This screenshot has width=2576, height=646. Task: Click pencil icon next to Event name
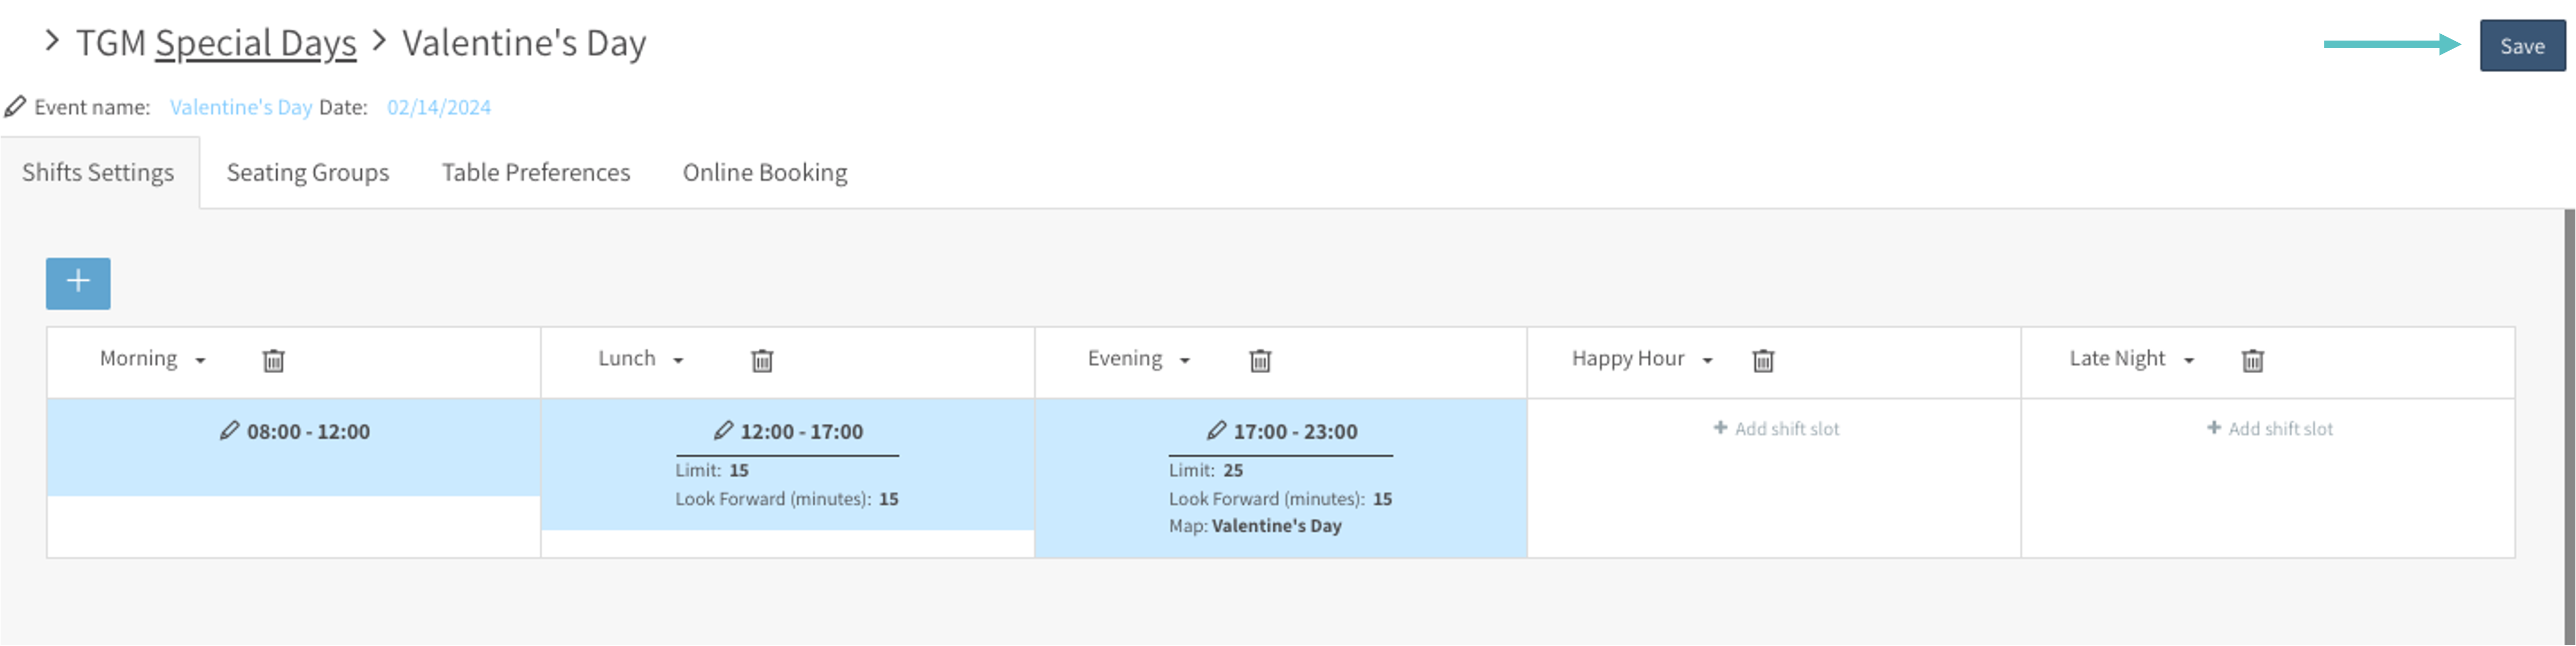pyautogui.click(x=15, y=106)
